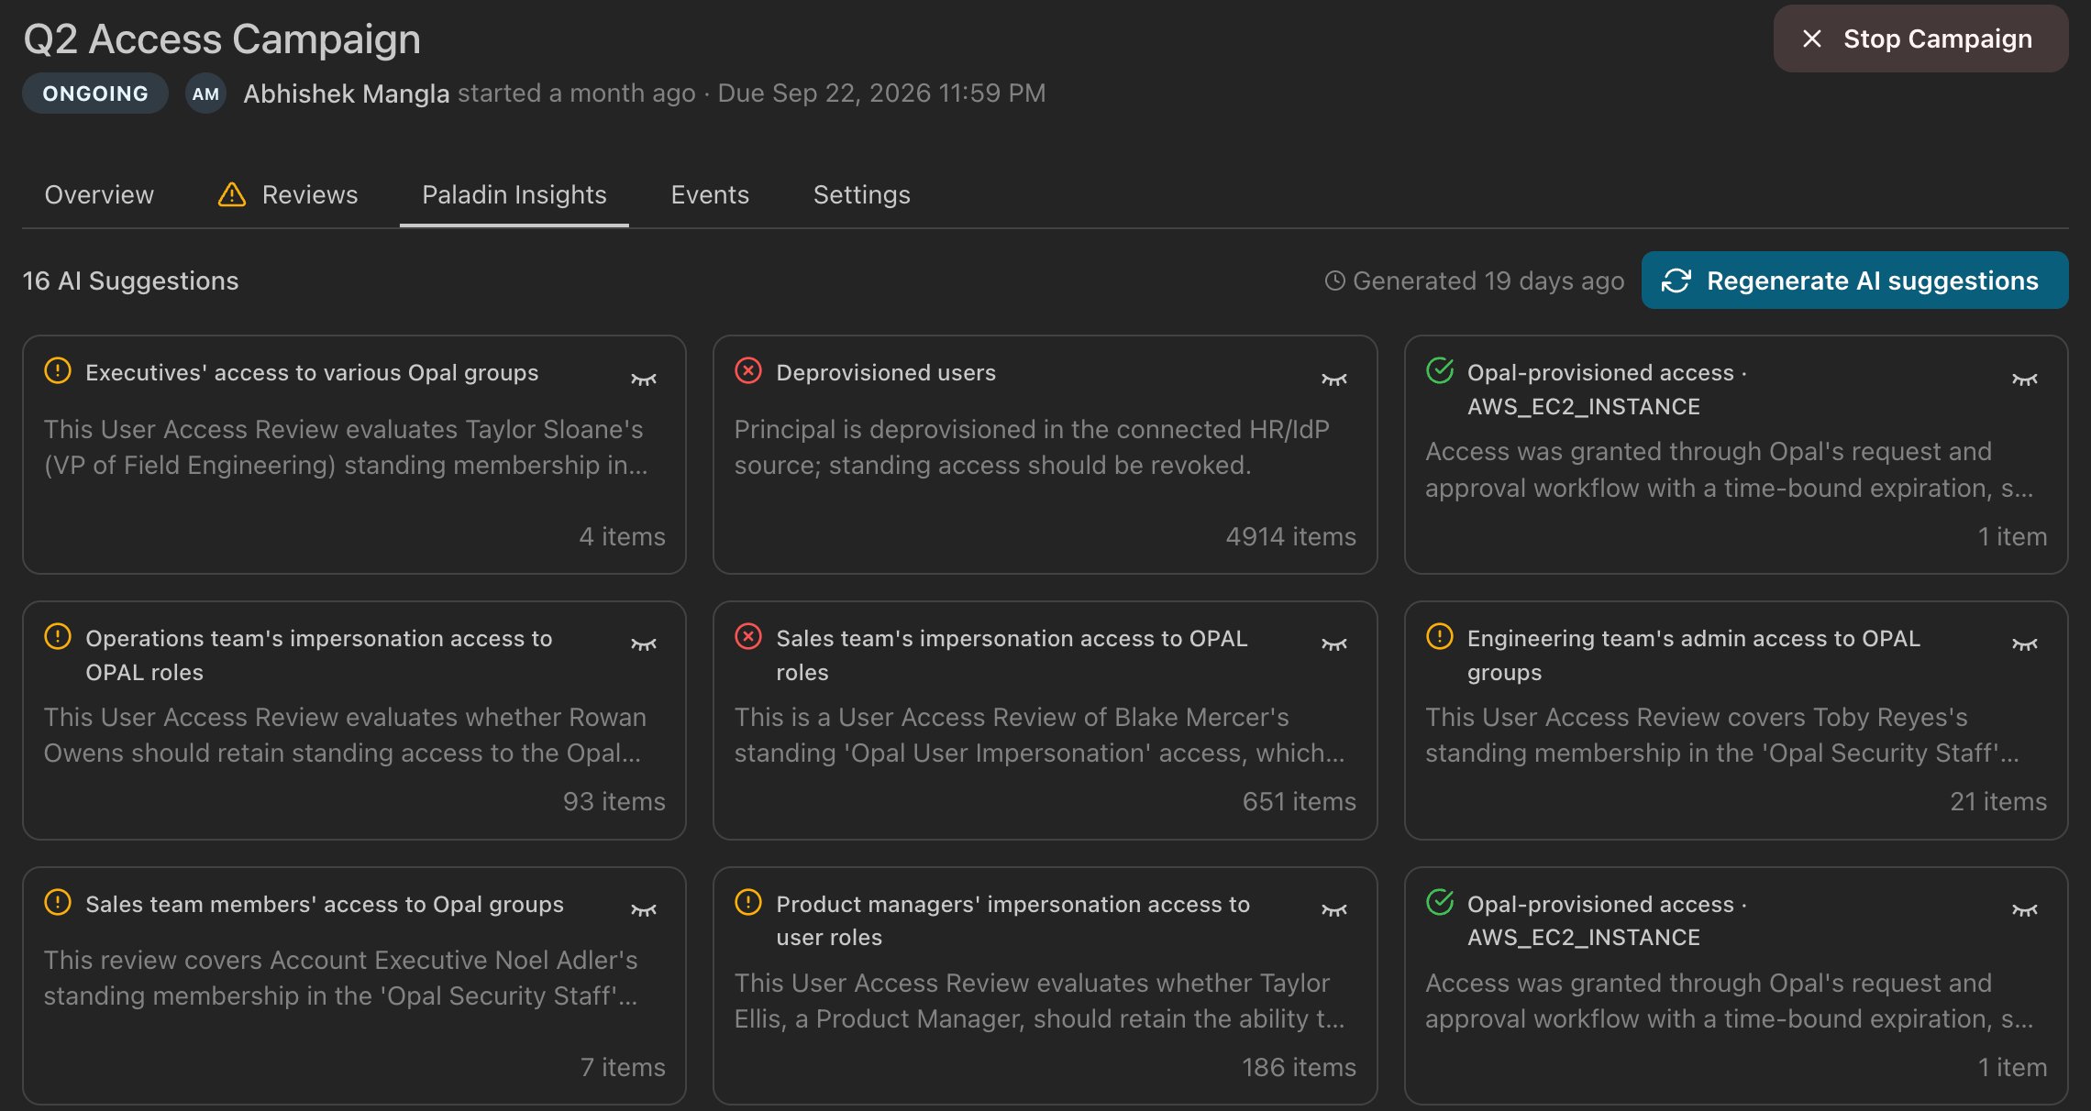Click 'Generated 19 days ago' text

coord(1488,280)
